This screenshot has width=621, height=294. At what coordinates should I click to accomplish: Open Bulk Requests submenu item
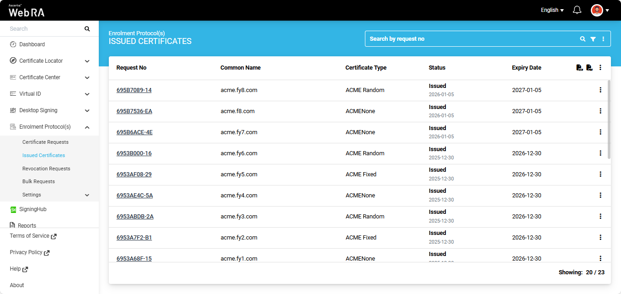[x=38, y=181]
